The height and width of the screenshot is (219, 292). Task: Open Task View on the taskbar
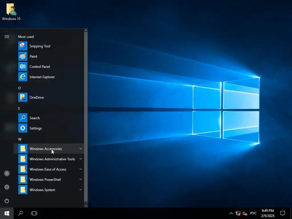34,213
